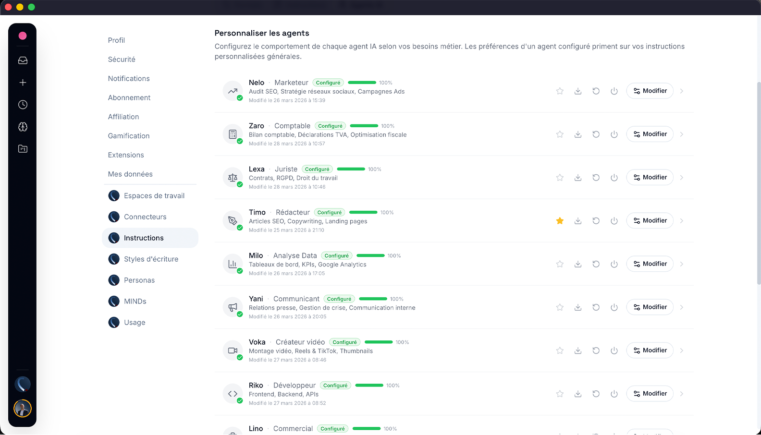Download the Zaro agent configuration
Viewport: 761px width, 435px height.
click(x=578, y=134)
